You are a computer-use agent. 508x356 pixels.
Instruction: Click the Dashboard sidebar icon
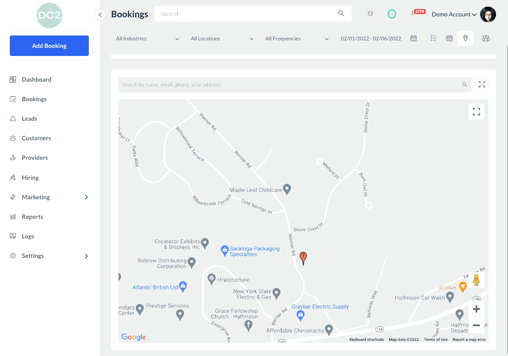click(x=13, y=79)
